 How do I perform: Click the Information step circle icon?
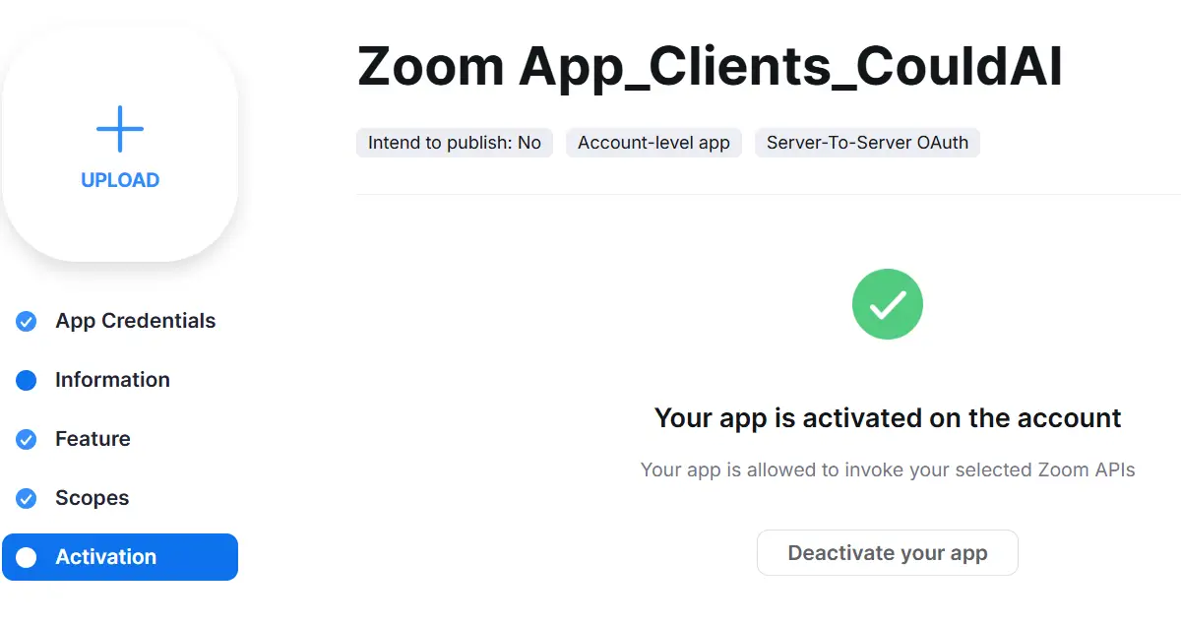pyautogui.click(x=27, y=380)
